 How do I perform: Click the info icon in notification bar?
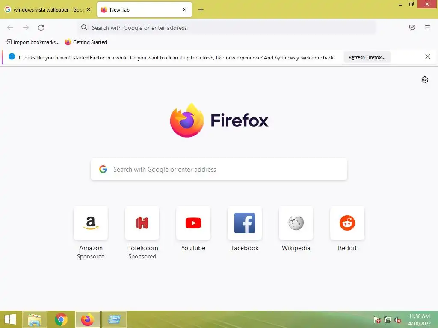[12, 57]
